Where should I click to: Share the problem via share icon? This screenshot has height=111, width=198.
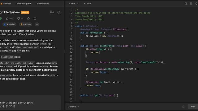click(x=35, y=18)
